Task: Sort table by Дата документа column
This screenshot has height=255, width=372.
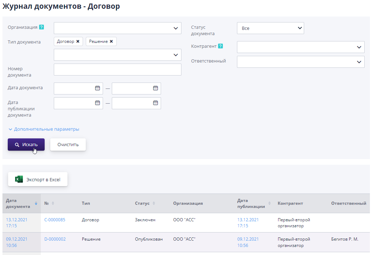Action: 36,203
